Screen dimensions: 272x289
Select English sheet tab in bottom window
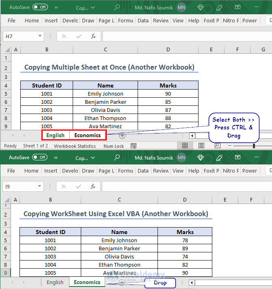55,282
